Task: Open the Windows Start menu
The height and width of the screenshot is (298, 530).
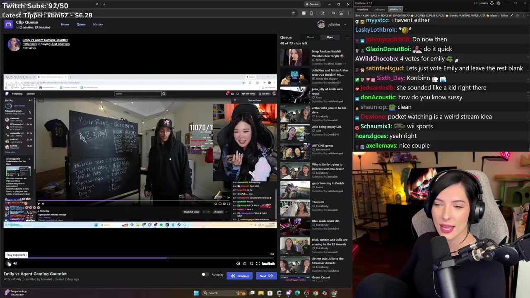Action: coord(196,293)
